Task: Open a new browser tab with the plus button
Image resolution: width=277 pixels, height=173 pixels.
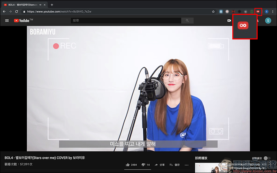Action: pyautogui.click(x=52, y=5)
